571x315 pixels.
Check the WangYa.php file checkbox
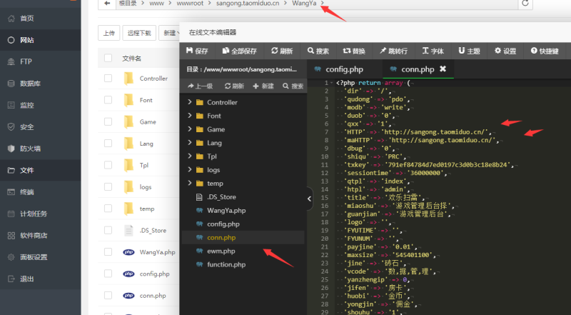point(108,252)
